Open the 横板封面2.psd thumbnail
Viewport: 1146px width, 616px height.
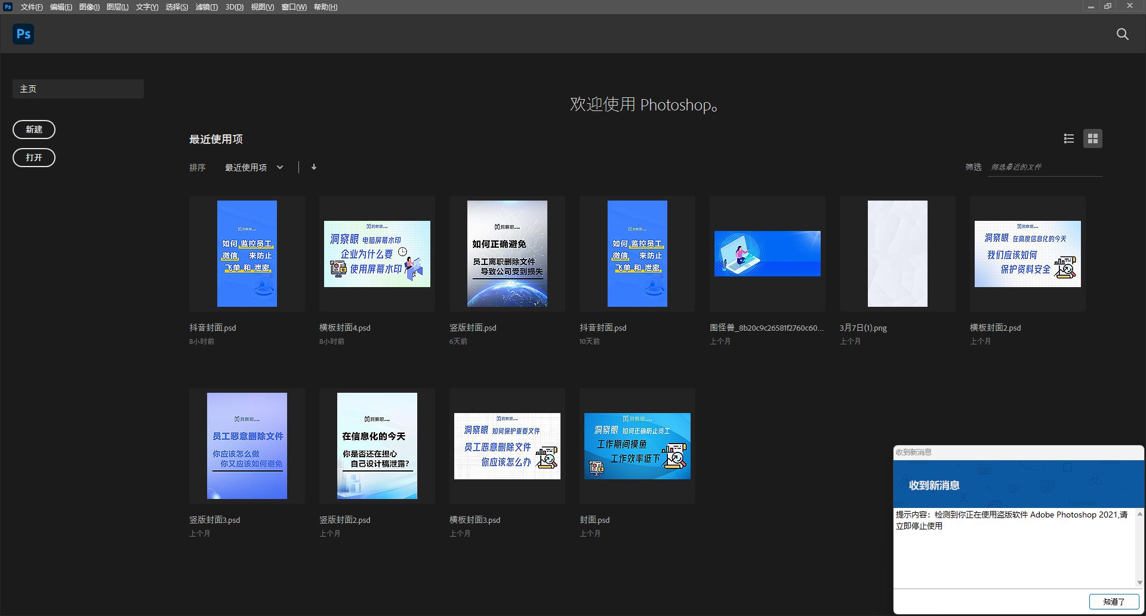point(1028,254)
